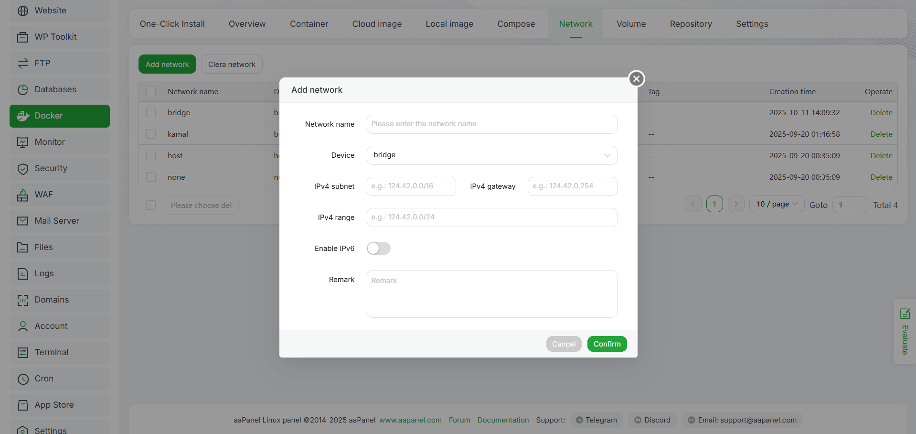Viewport: 916px width, 434px height.
Task: Delete the host network
Action: 881,155
